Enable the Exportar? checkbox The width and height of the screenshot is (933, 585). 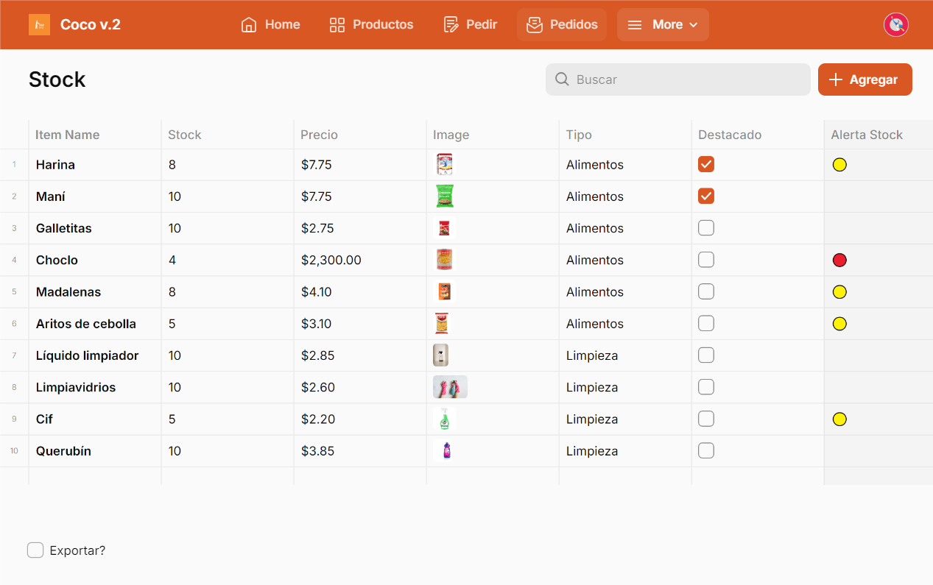(35, 550)
